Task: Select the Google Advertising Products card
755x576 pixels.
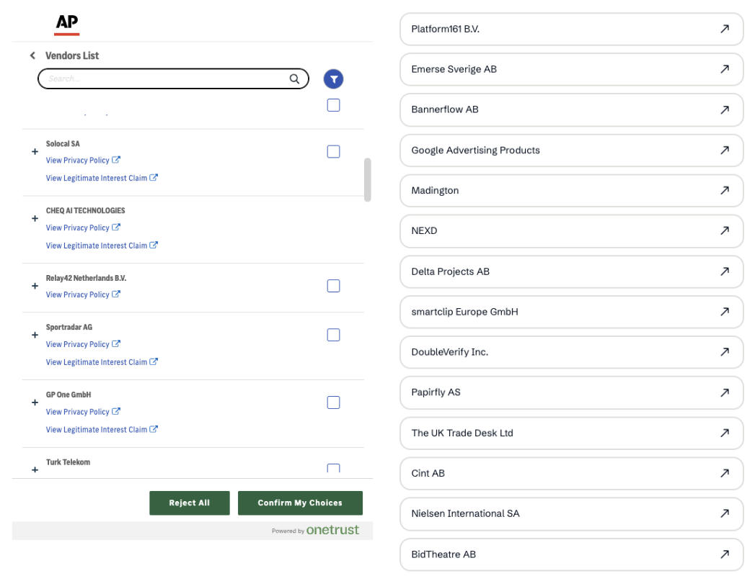Action: [x=572, y=150]
